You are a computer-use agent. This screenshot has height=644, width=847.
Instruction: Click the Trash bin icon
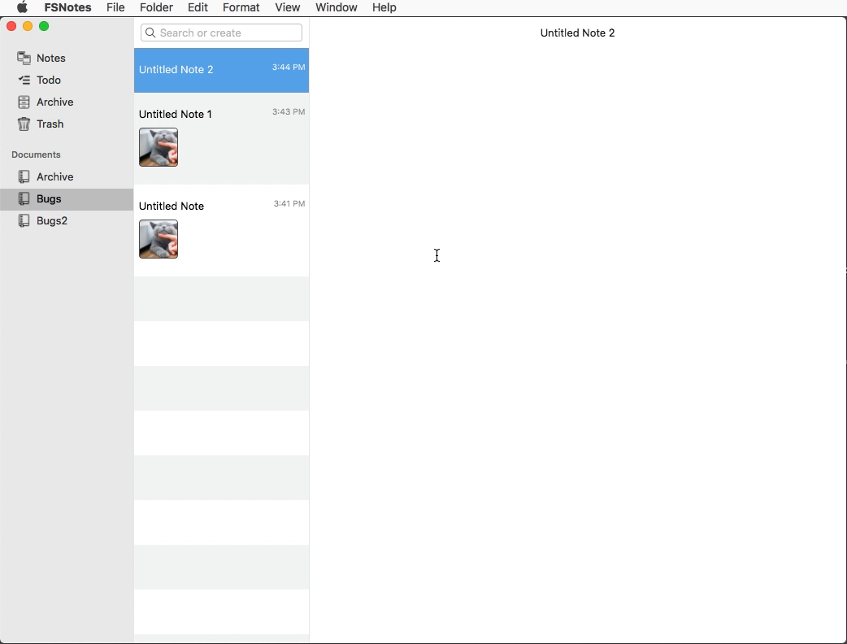24,124
